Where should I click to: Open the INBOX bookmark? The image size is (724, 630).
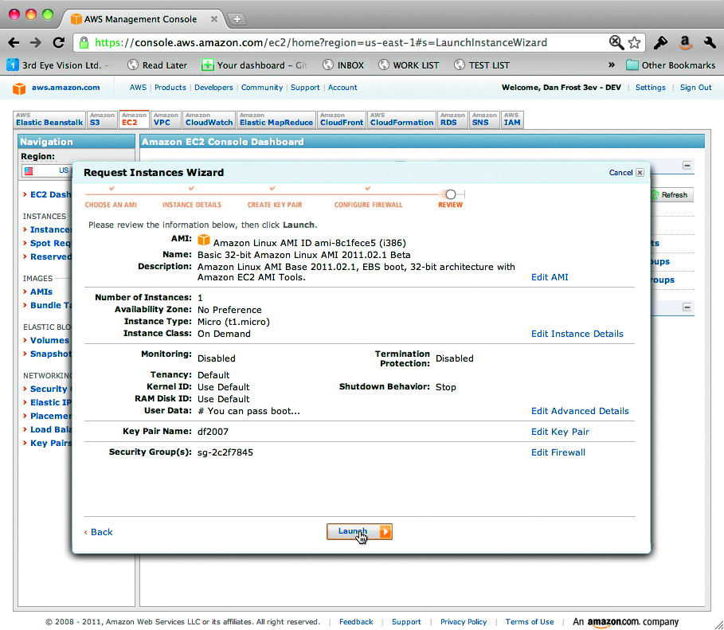point(343,65)
